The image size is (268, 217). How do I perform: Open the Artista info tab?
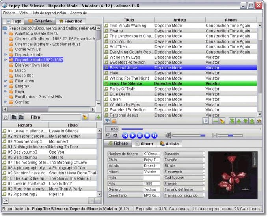pos(169,144)
